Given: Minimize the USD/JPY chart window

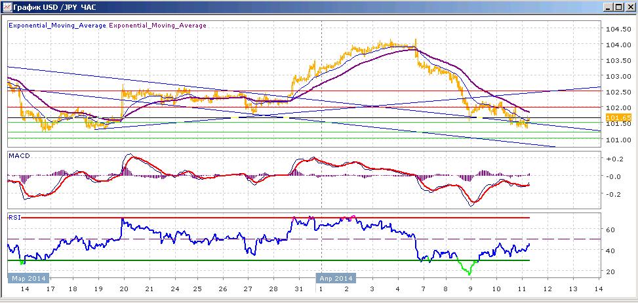Looking at the screenshot, I should point(608,7).
